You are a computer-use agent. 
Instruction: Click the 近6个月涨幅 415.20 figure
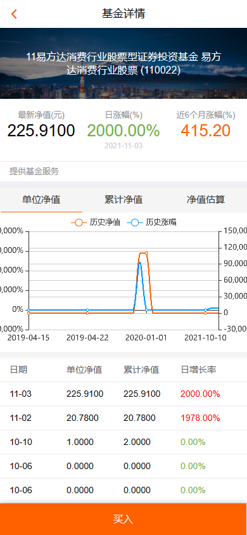206,131
